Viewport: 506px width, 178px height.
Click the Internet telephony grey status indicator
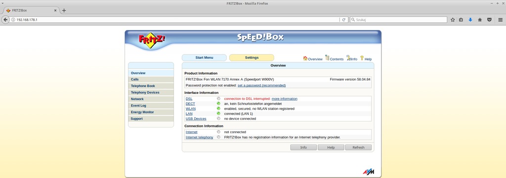218,137
